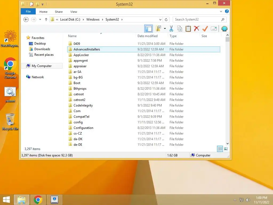
Task: Select Favorites in navigation pane
Action: pos(38,38)
